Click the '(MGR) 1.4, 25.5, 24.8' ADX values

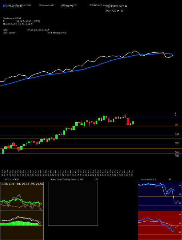point(38,30)
